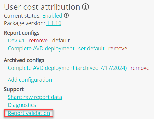Set Complete AVD deployment as default
Viewport: 154px width, 119px height.
coord(91,49)
